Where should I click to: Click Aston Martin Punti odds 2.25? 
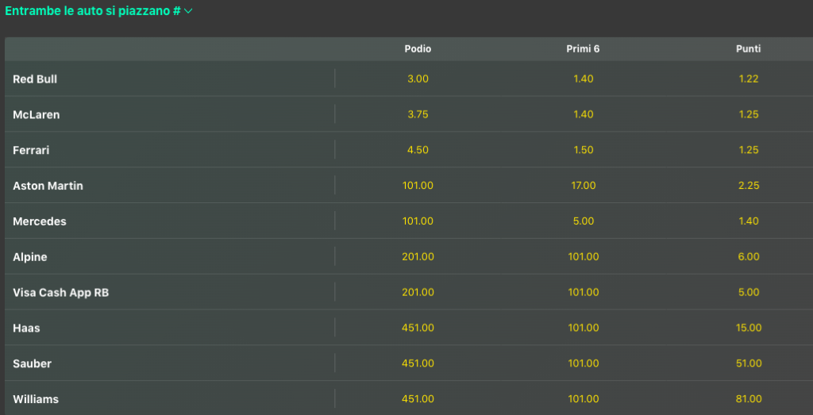pyautogui.click(x=748, y=186)
